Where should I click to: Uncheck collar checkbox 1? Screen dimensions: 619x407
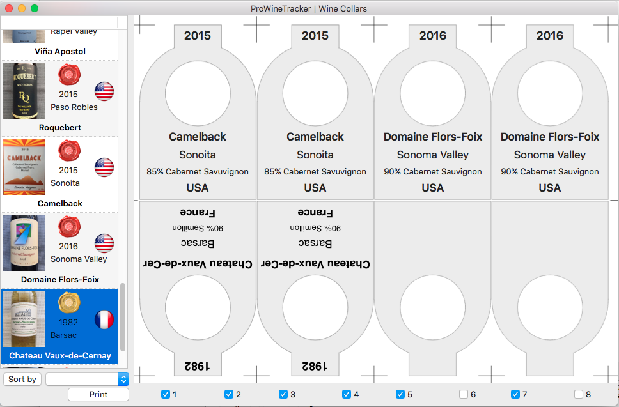coord(166,394)
